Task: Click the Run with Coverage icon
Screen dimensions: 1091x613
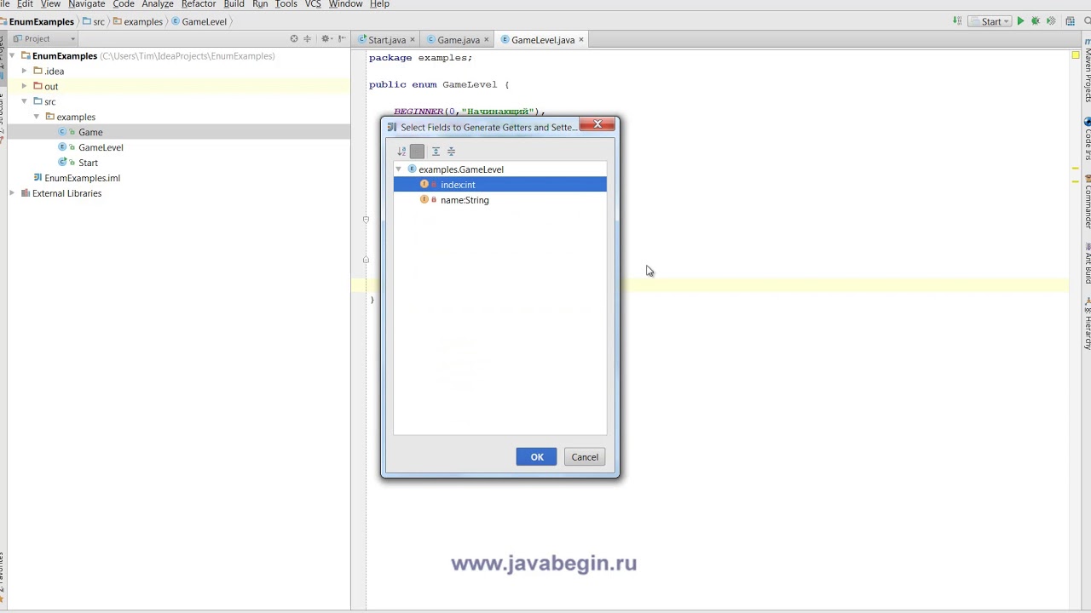Action: (1051, 21)
